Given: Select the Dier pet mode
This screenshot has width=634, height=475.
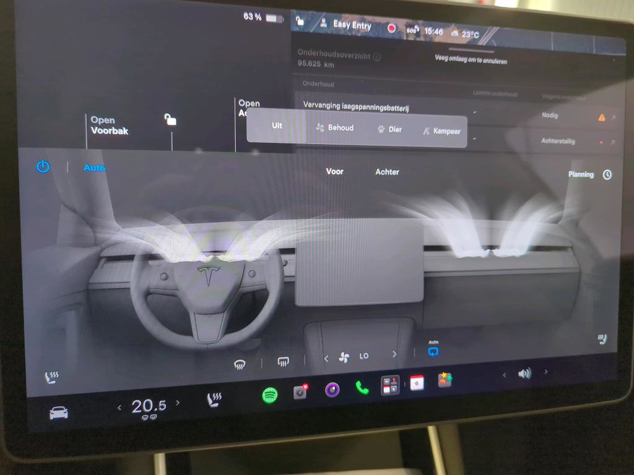Looking at the screenshot, I should (x=389, y=129).
